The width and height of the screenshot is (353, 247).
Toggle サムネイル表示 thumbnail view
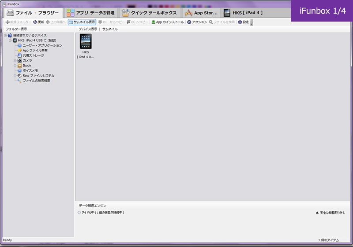coord(82,22)
